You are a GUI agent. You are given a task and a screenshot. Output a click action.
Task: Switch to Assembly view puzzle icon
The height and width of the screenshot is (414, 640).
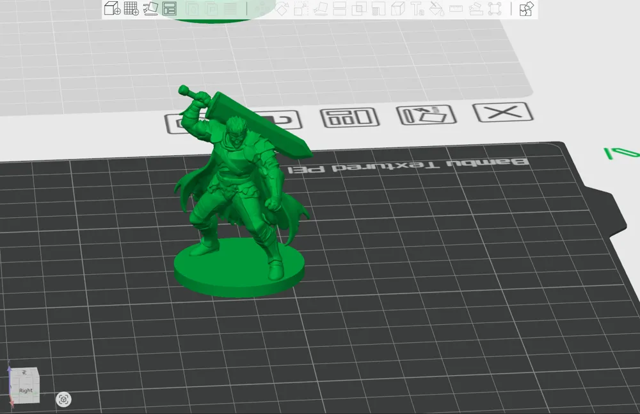coord(527,8)
